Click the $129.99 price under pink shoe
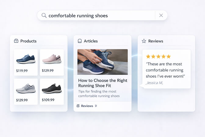The width and height of the screenshot is (205, 137). [48, 71]
